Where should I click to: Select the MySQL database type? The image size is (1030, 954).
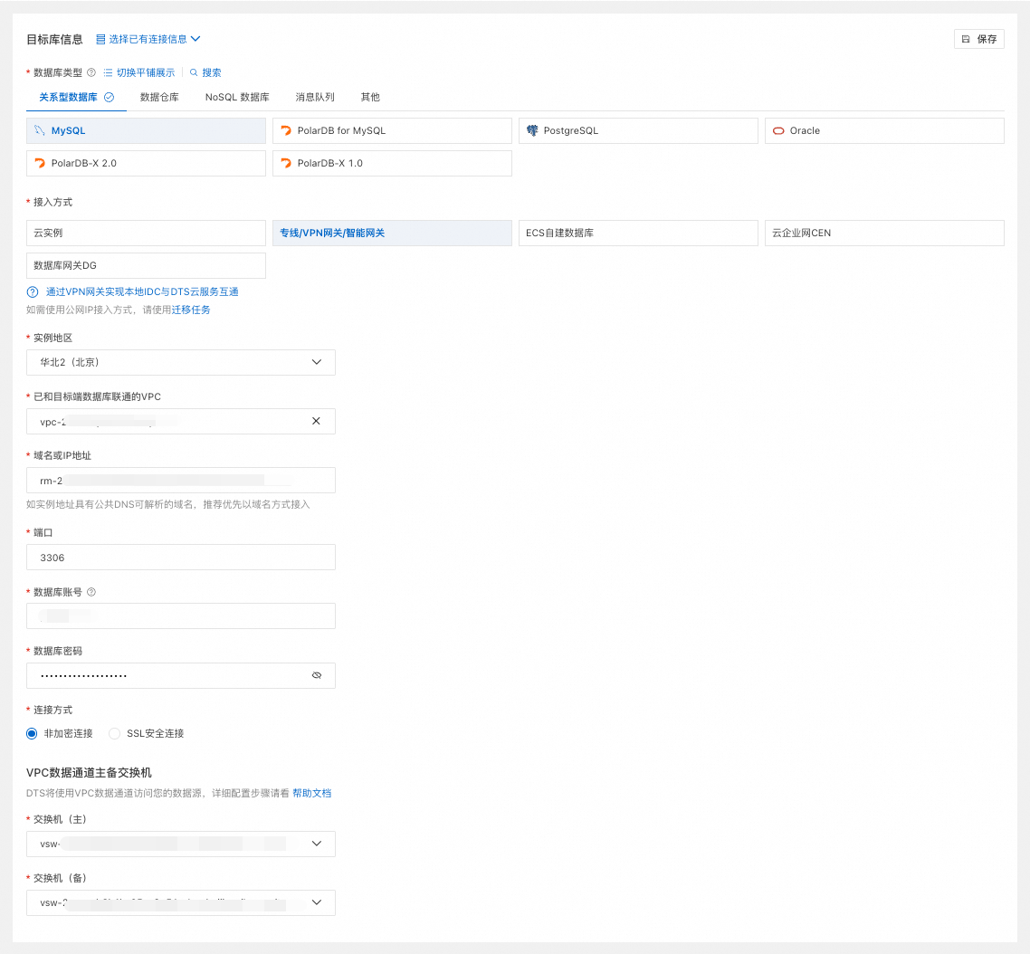(x=146, y=130)
